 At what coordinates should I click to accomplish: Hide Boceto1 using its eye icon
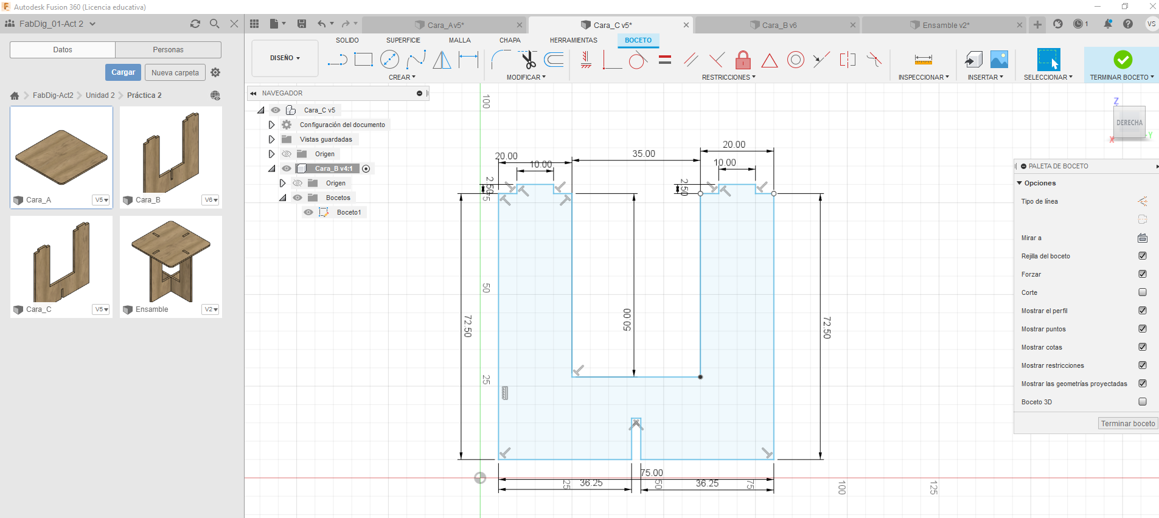pyautogui.click(x=308, y=212)
